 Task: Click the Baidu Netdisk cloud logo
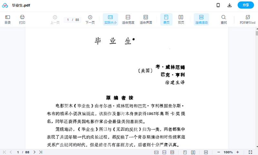(5, 5)
